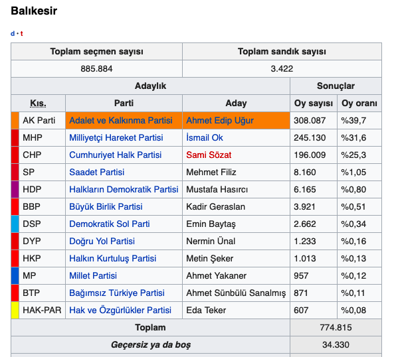Click the orange AK Parti color swatch

[x=15, y=120]
